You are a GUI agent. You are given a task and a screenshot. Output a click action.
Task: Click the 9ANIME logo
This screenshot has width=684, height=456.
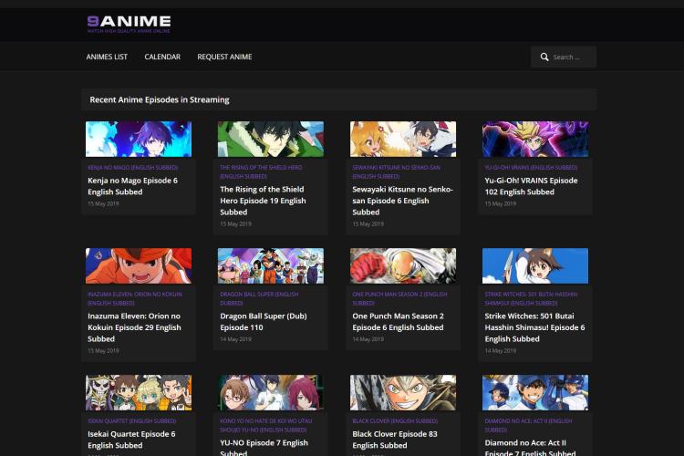(129, 24)
